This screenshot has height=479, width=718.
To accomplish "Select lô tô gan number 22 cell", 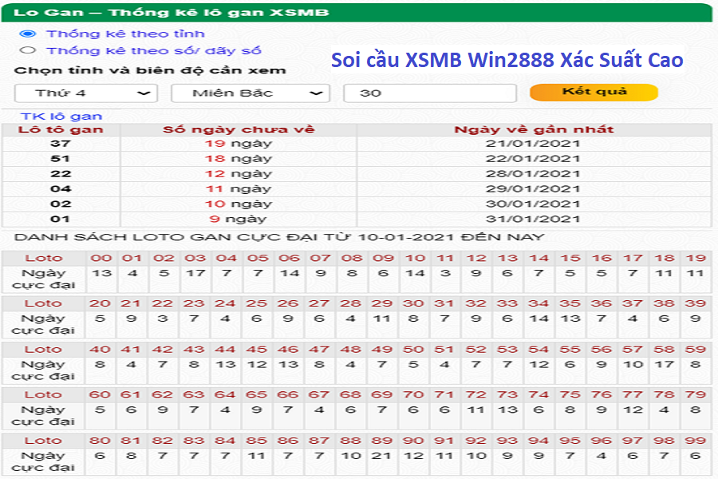I will 61,174.
